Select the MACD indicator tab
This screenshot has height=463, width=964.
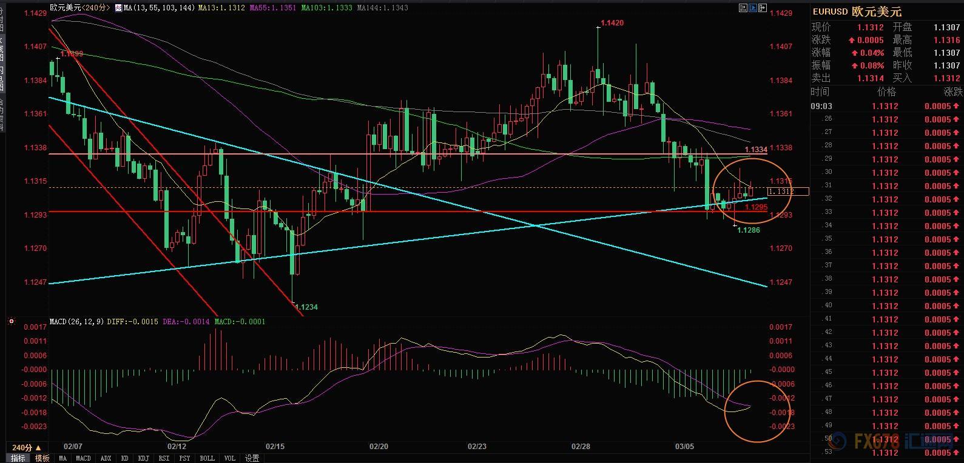[x=83, y=458]
